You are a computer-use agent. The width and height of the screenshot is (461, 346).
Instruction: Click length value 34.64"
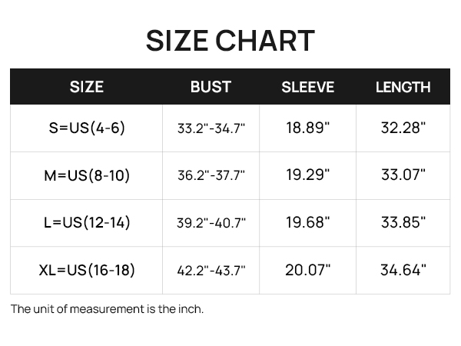click(x=403, y=270)
